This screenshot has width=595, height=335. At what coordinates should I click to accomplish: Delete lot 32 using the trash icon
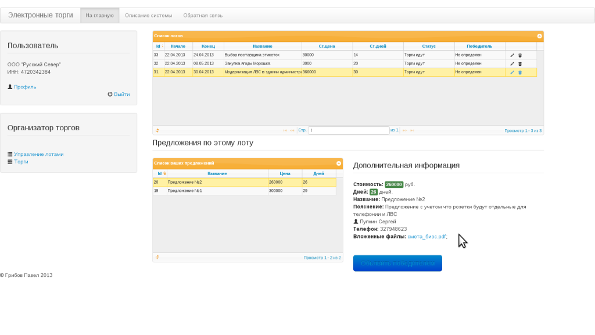tap(520, 64)
